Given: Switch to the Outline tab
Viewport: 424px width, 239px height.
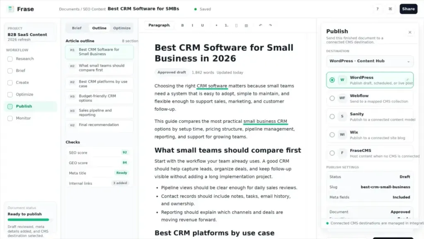Looking at the screenshot, I should coord(99,28).
